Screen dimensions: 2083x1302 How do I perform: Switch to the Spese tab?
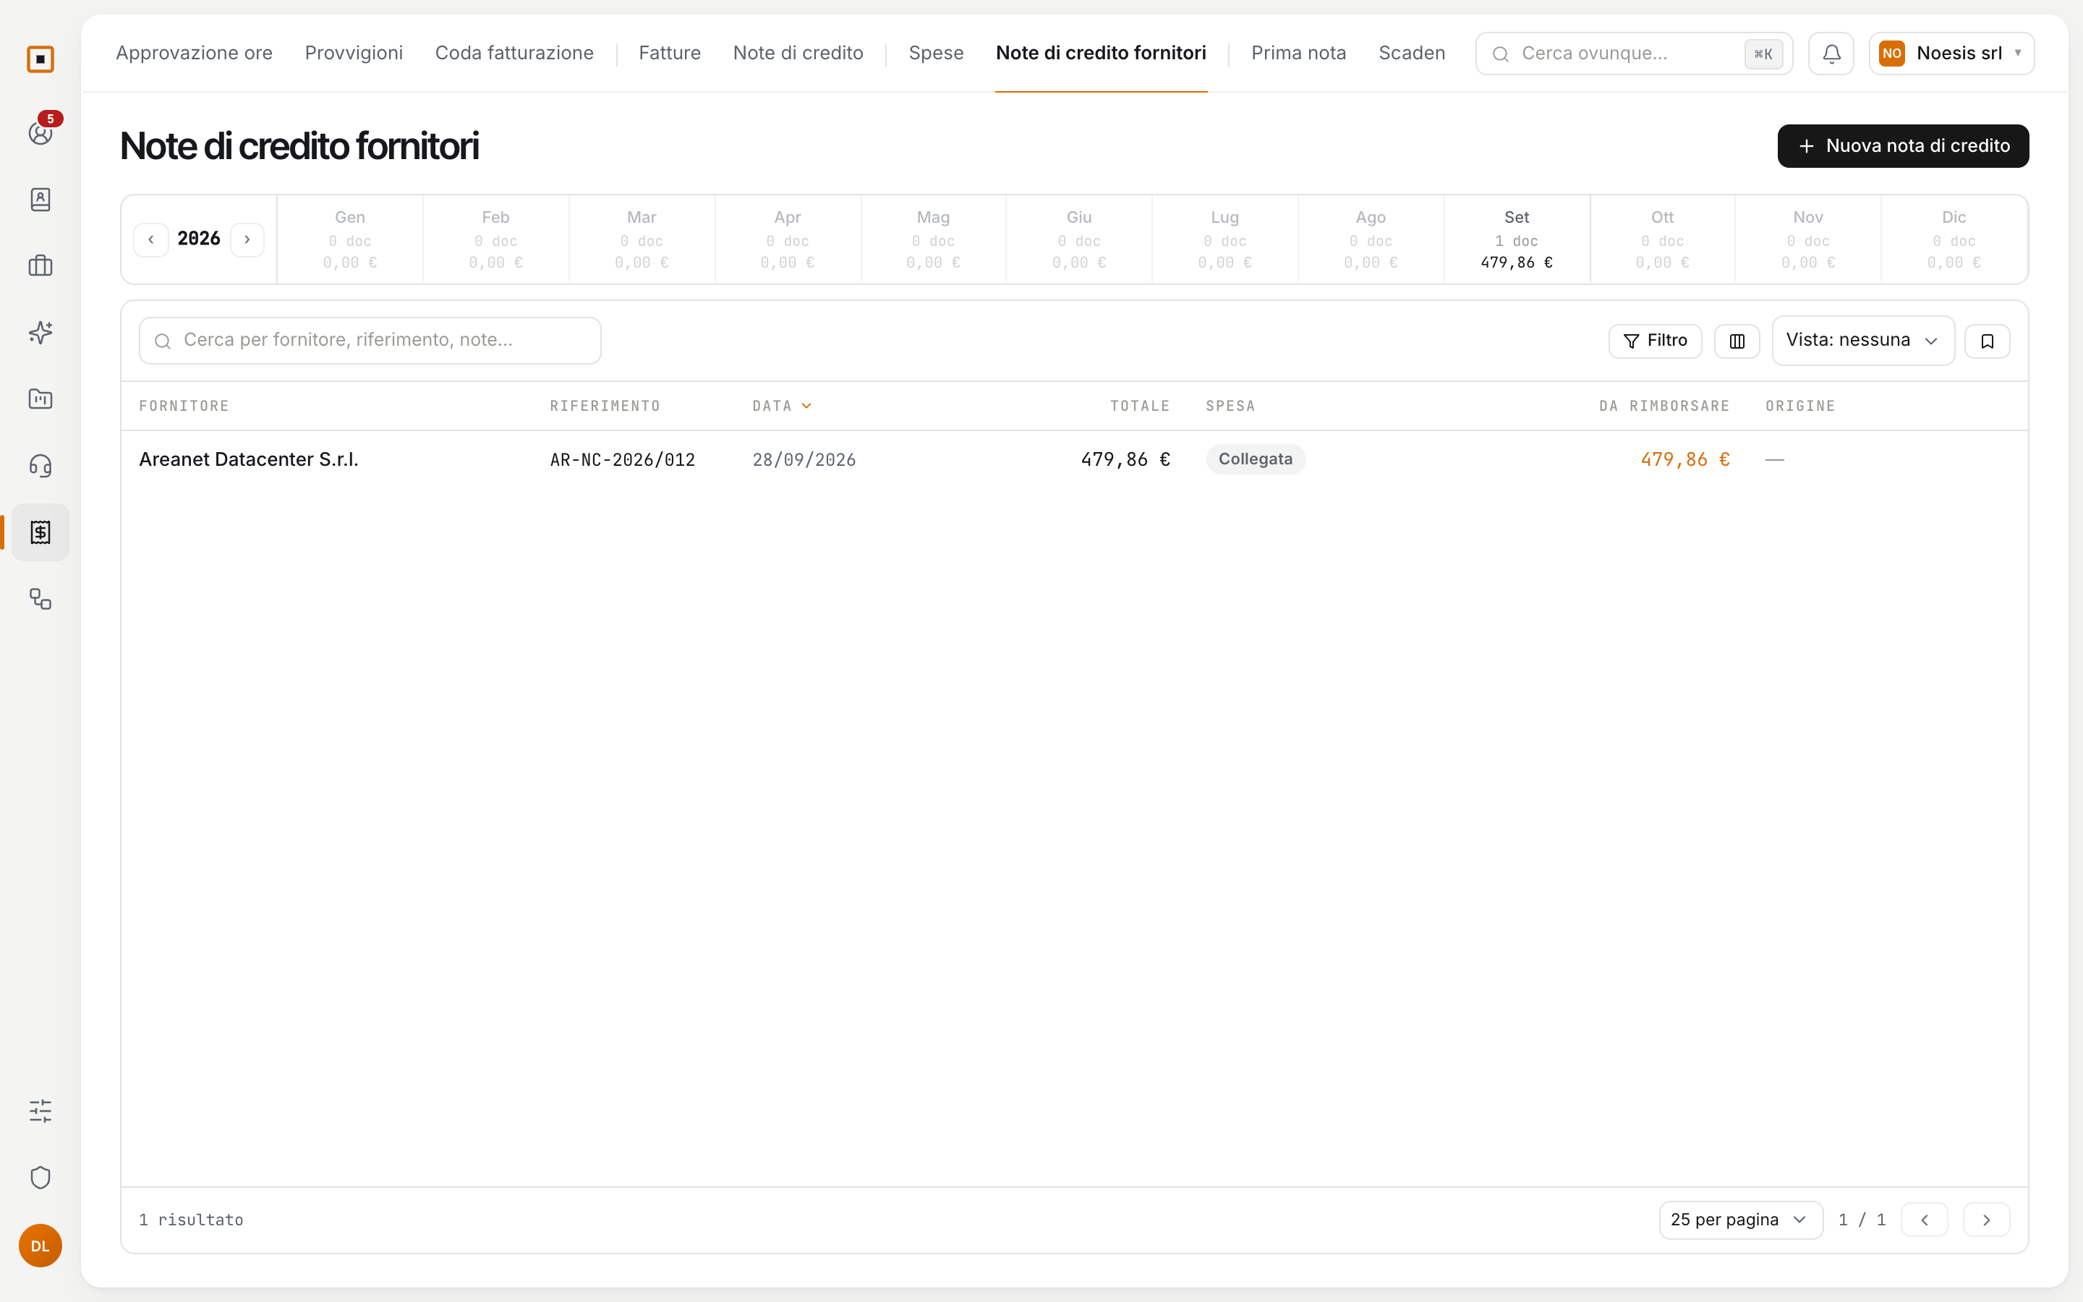[936, 54]
